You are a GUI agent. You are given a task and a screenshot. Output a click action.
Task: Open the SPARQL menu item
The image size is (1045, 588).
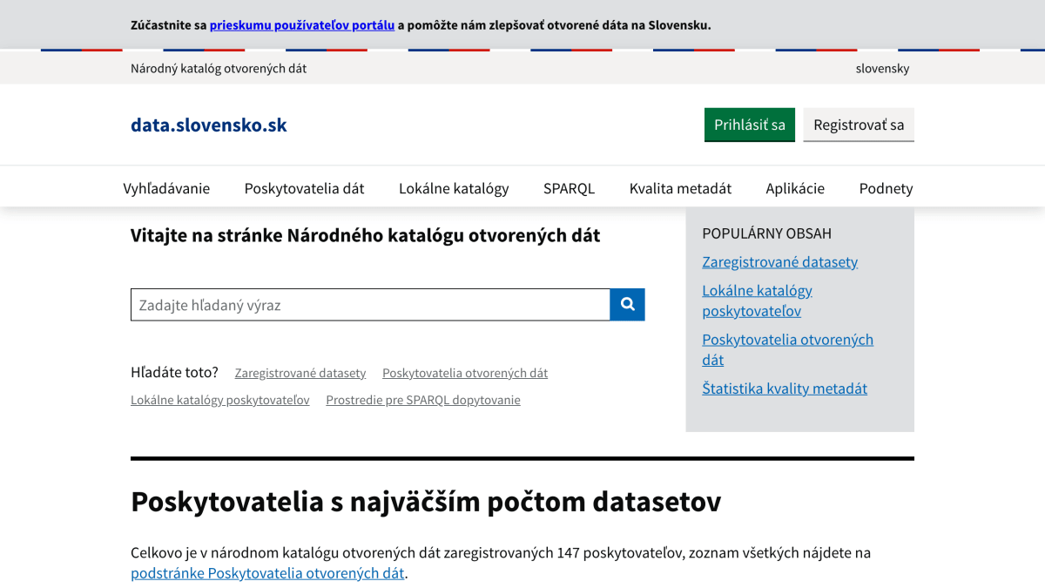click(569, 188)
